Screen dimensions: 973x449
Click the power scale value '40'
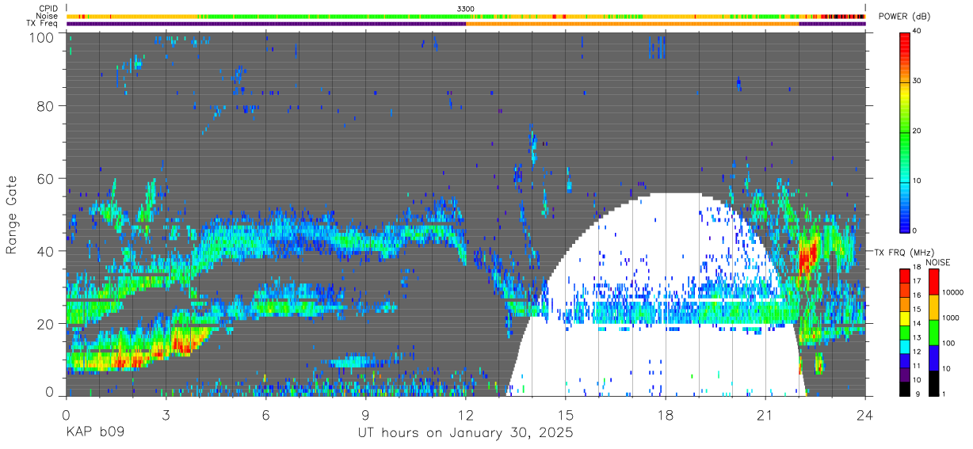(918, 32)
